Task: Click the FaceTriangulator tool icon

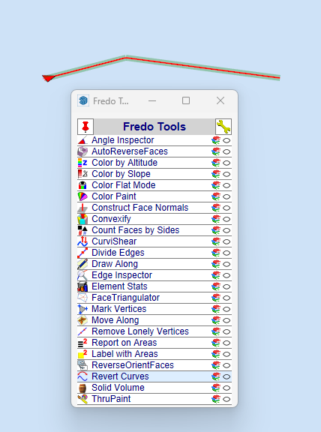Action: 82,298
